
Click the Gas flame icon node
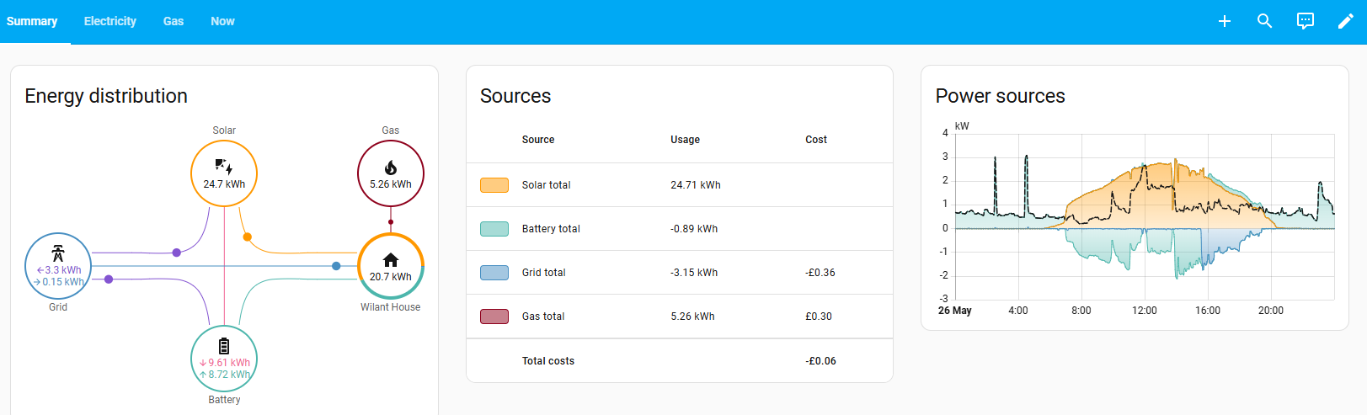(391, 168)
